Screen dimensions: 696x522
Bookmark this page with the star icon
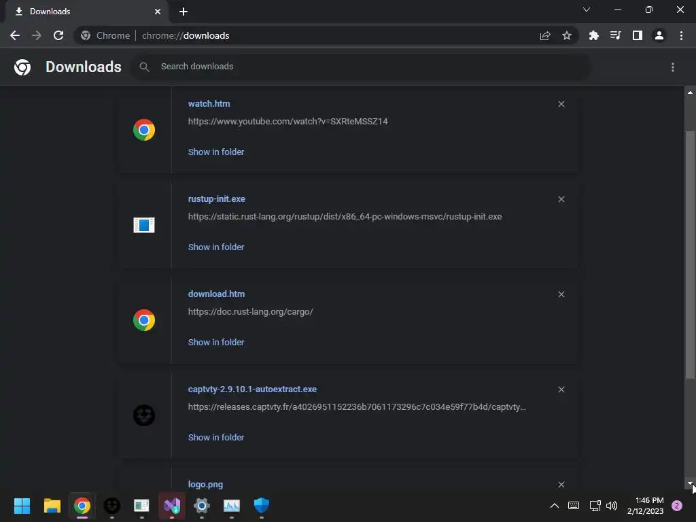tap(567, 35)
